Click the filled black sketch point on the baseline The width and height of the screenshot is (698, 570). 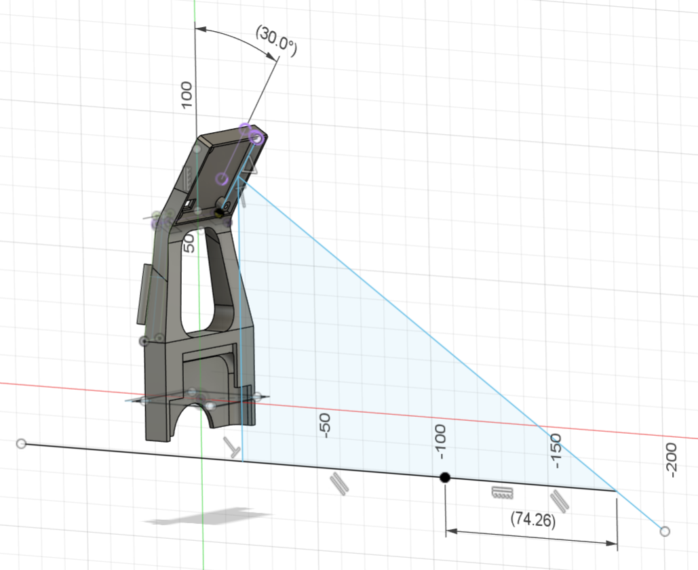[446, 478]
